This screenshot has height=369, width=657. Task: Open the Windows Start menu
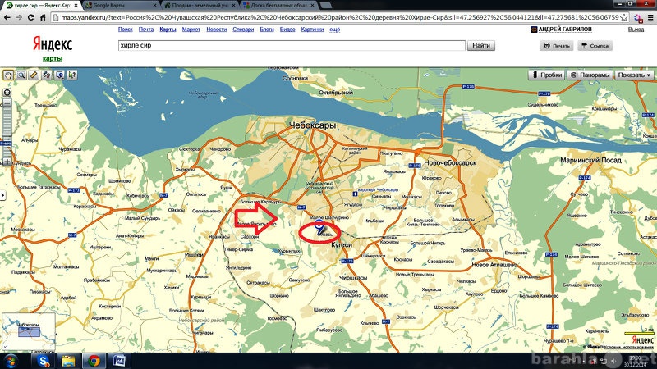point(11,361)
